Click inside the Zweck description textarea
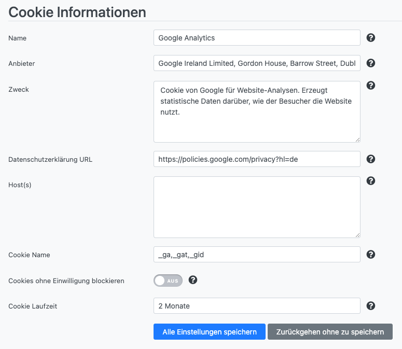The width and height of the screenshot is (402, 349). (257, 111)
